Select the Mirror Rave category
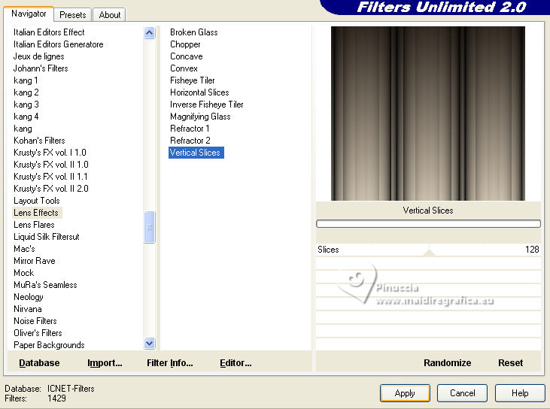Screen dimensions: 550x409 point(35,261)
